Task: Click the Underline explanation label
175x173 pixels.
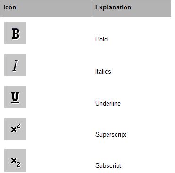Action: (108, 103)
